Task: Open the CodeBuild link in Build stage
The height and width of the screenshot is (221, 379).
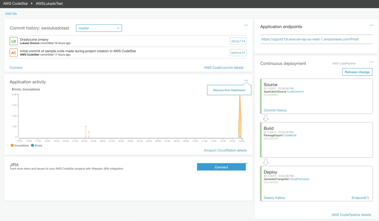Action: [290, 135]
